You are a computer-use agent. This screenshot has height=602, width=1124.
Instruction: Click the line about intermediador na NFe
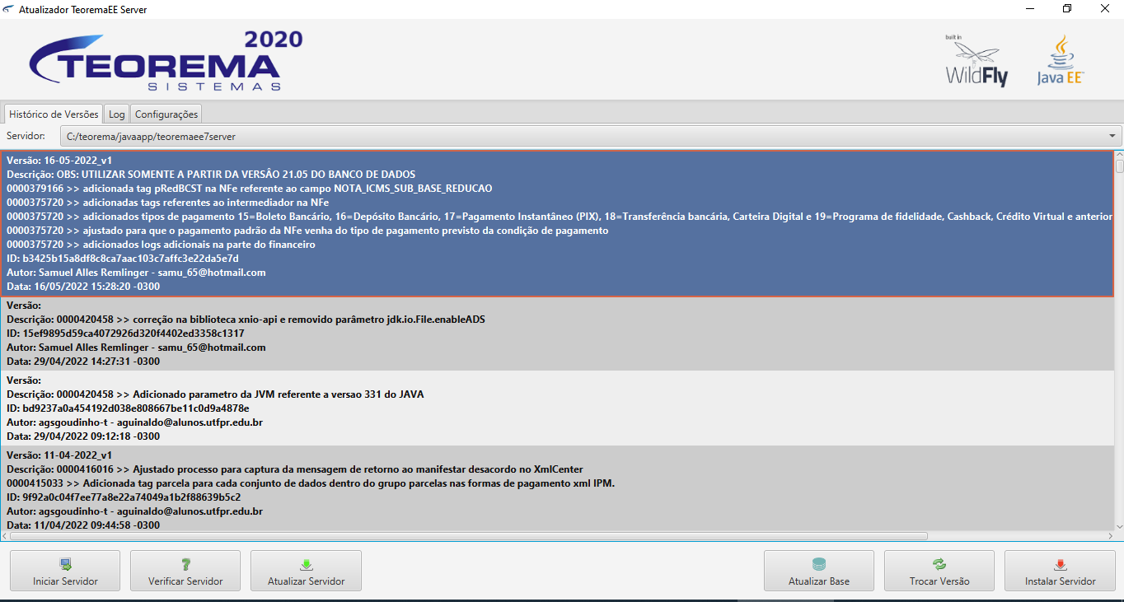pos(168,203)
